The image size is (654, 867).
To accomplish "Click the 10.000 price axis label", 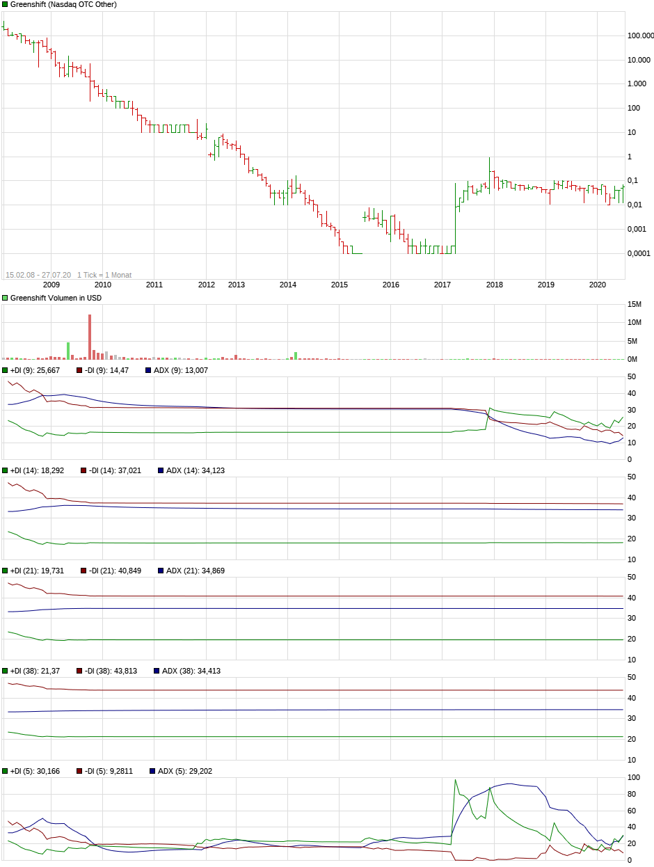I will pyautogui.click(x=640, y=60).
